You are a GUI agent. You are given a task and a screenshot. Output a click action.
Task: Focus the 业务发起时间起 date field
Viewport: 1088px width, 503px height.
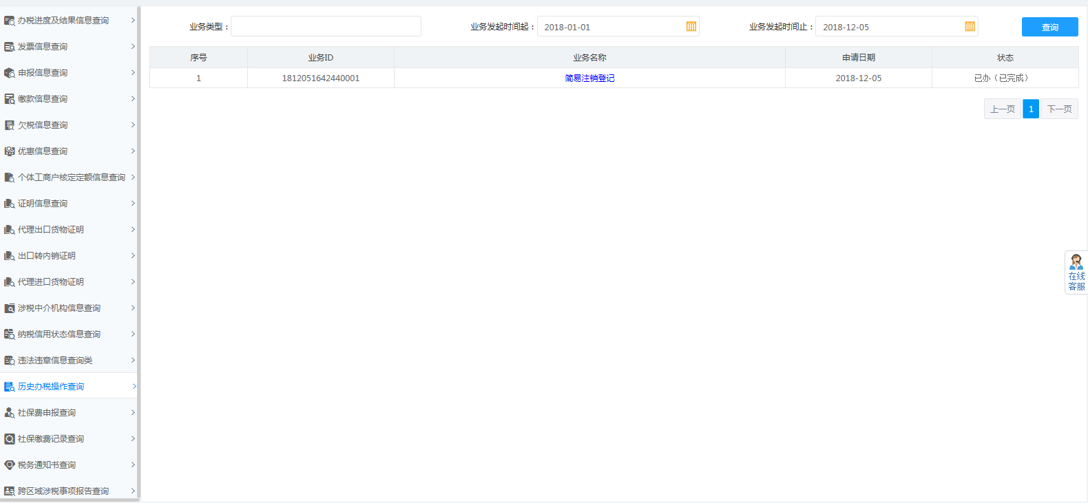coord(618,27)
